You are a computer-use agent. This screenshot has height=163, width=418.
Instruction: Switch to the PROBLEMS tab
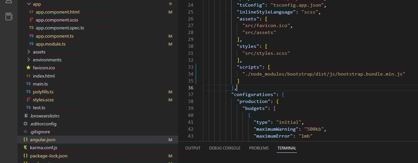259,148
